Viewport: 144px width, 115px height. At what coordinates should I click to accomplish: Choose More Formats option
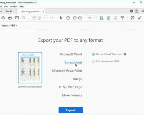pyautogui.click(x=72, y=95)
